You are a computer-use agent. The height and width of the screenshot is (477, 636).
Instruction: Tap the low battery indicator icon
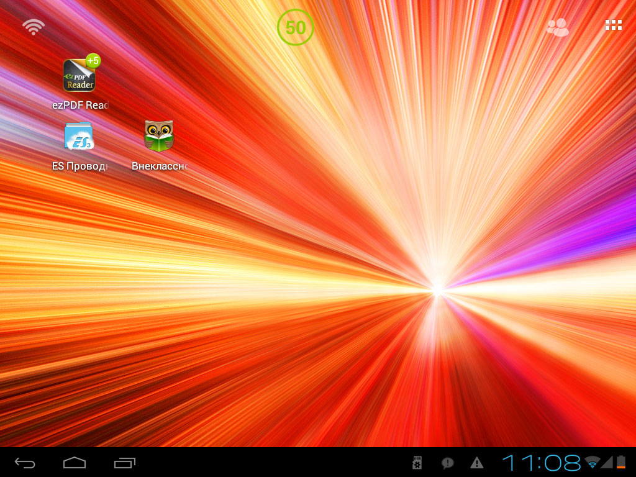tap(621, 462)
